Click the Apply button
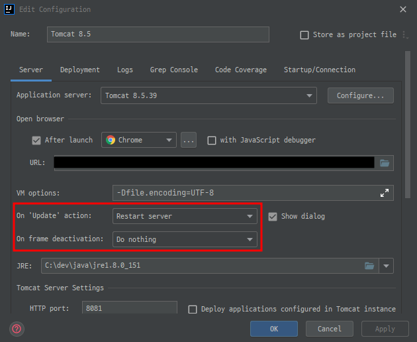 point(385,329)
